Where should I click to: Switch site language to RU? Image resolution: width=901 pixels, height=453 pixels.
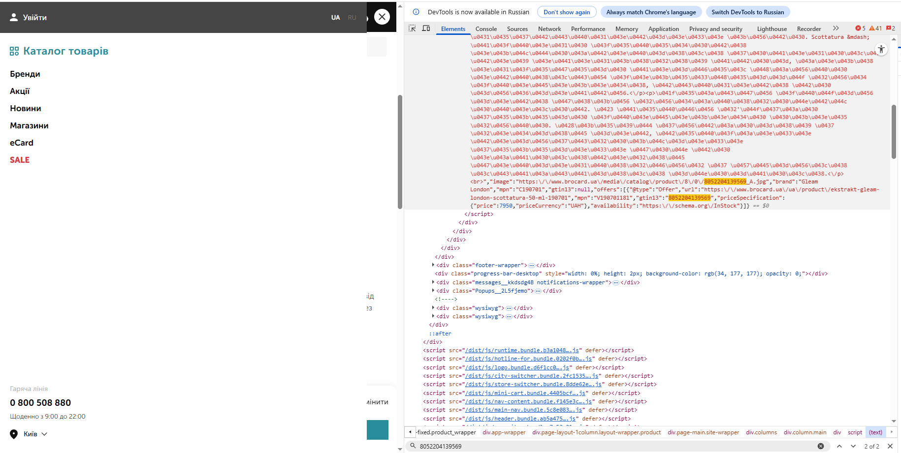click(352, 17)
